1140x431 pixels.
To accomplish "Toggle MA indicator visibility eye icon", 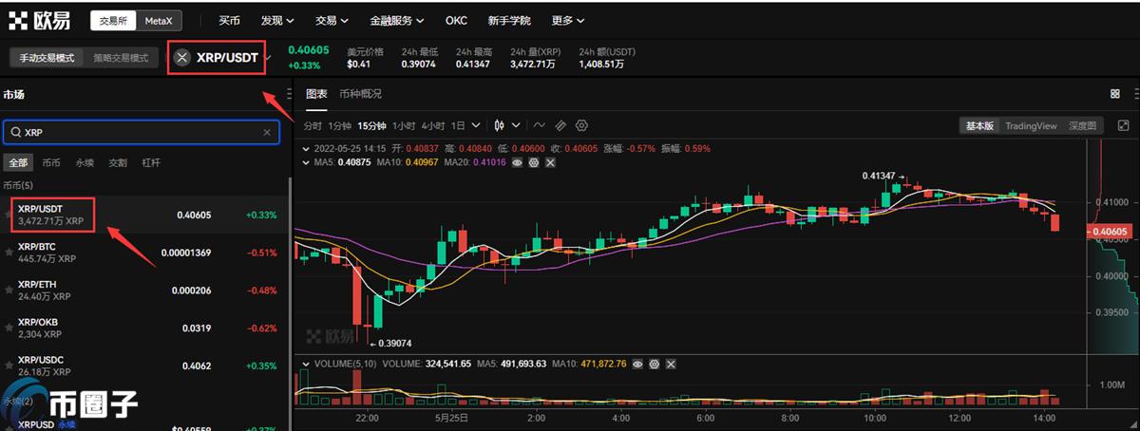I will pos(518,162).
